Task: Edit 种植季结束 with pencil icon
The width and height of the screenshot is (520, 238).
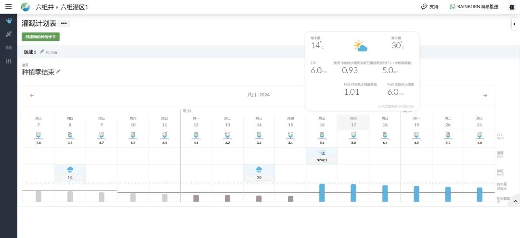Action: [58, 72]
